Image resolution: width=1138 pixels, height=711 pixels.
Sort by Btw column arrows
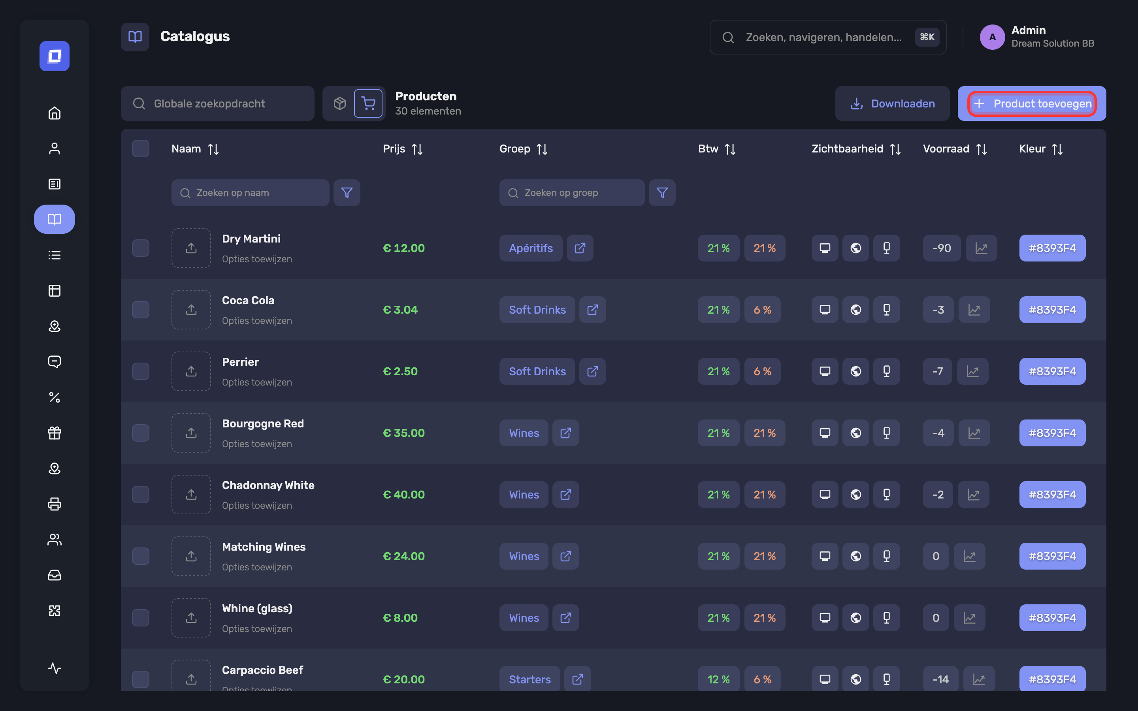pos(730,149)
